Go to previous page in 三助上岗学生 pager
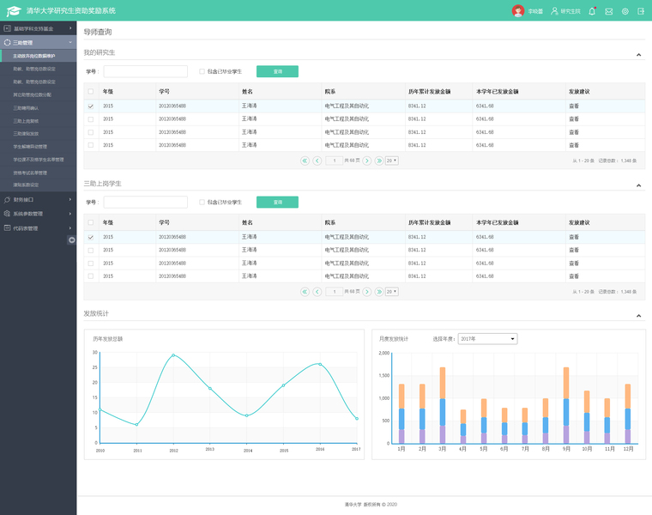 317,292
